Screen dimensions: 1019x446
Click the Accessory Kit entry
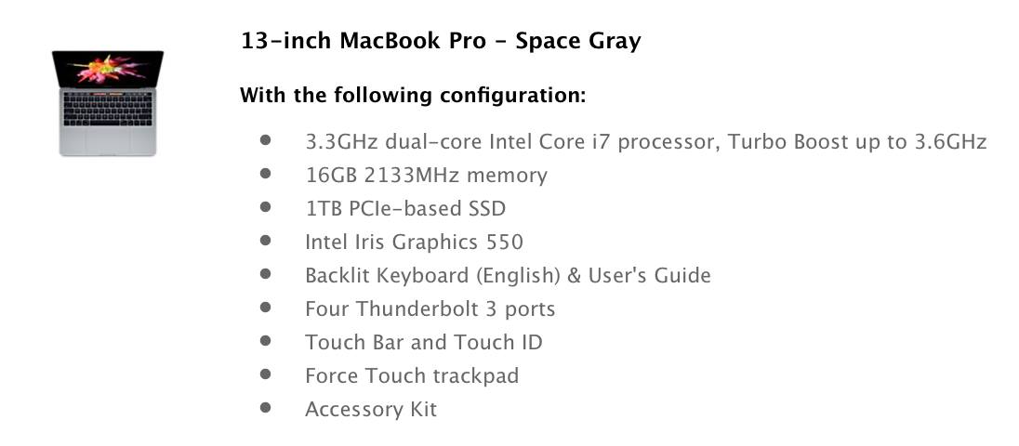coord(371,410)
